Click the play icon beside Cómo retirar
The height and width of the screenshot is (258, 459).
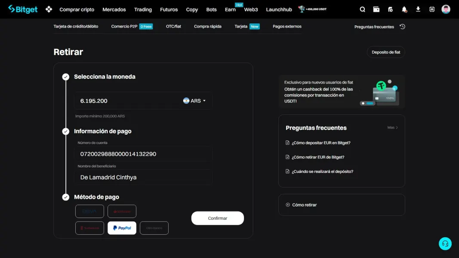pyautogui.click(x=288, y=205)
